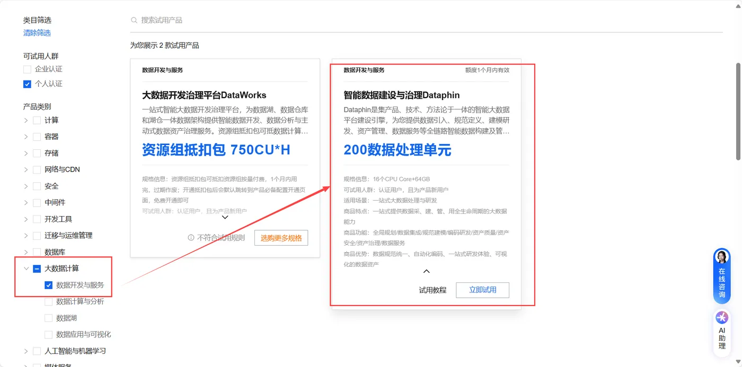Check the 开发工具 category checkbox
Image resolution: width=742 pixels, height=367 pixels.
tap(37, 219)
